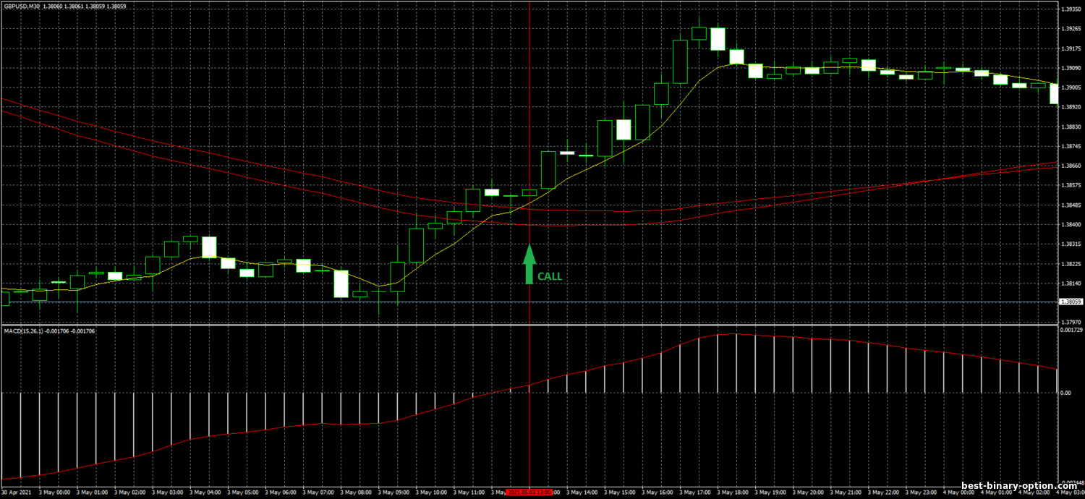The height and width of the screenshot is (499, 1085).
Task: Click the 0.00 level on MACD scale
Action: pos(1066,393)
